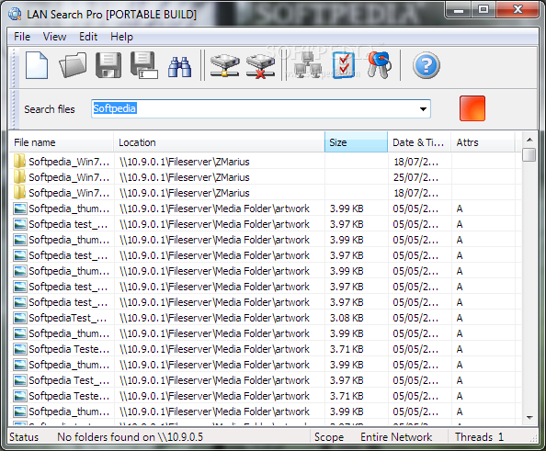Click the SoftpediaTest_ image file icon
The height and width of the screenshot is (451, 546).
click(20, 318)
